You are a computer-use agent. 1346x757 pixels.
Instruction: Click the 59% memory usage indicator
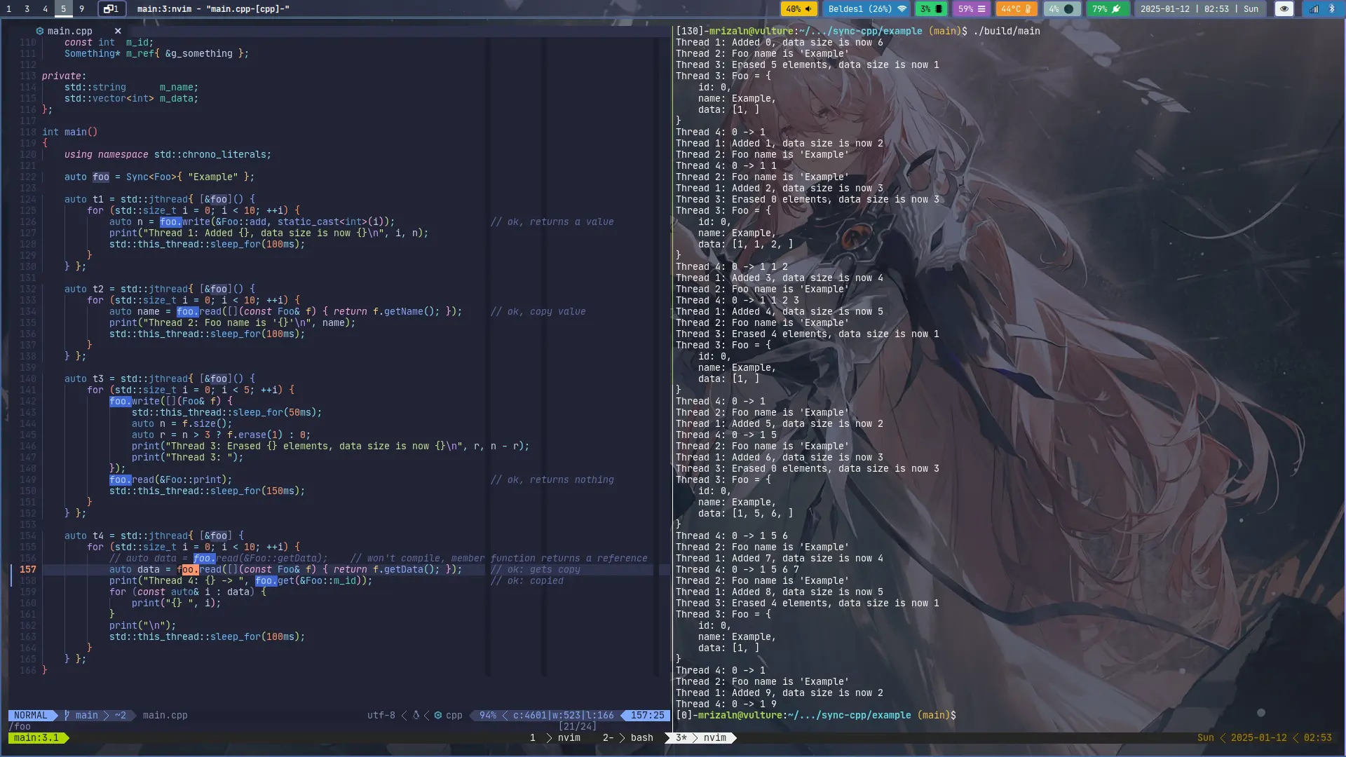(x=972, y=9)
